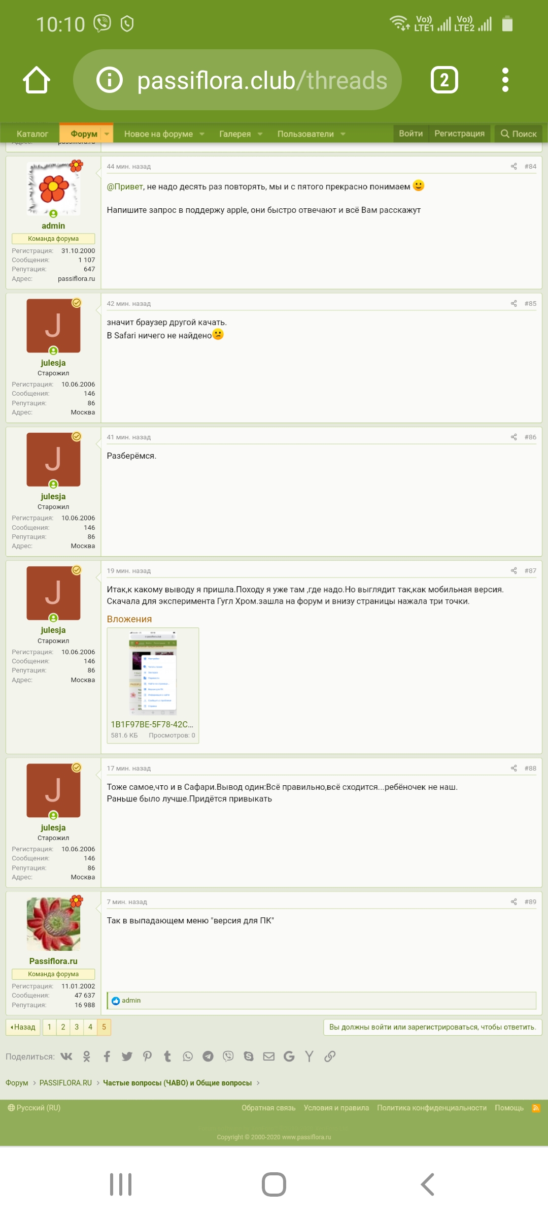The image size is (548, 1219).
Task: Open the Каталог tab
Action: tap(32, 134)
